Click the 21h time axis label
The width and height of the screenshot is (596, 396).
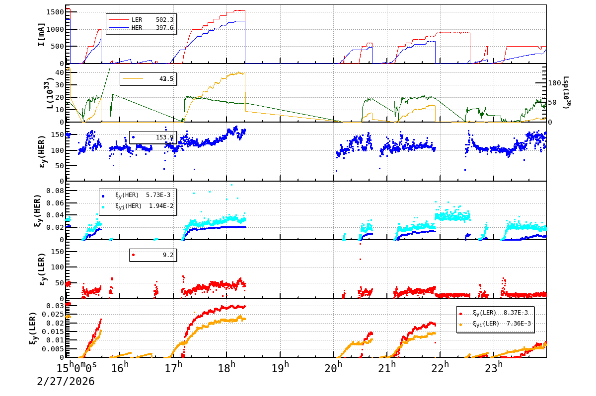pyautogui.click(x=387, y=368)
